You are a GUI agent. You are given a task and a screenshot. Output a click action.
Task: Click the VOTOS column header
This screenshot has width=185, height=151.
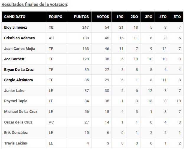(x=103, y=17)
